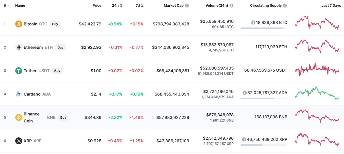This screenshot has width=344, height=154.
Task: Click Tether volume $52,000,597,405
Action: pos(217,68)
